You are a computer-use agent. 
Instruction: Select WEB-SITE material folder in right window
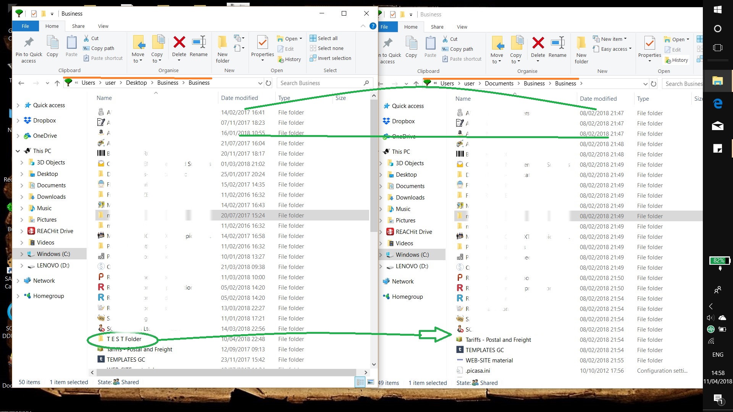pyautogui.click(x=489, y=360)
